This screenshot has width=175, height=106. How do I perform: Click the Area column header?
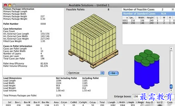pos(55,102)
